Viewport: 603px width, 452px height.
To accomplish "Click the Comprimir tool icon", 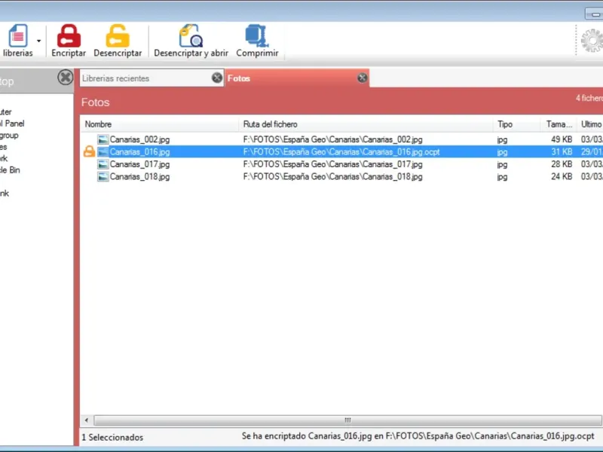I will [257, 35].
